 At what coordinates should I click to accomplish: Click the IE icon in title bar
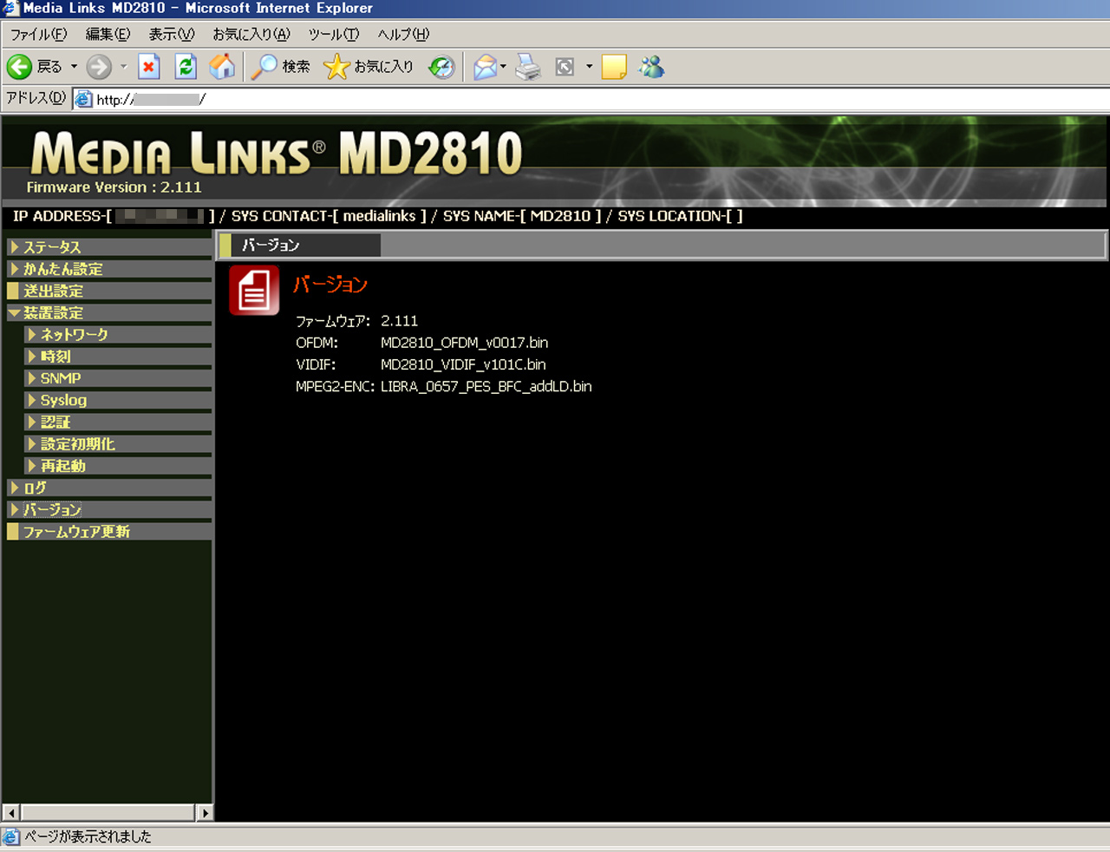click(10, 9)
